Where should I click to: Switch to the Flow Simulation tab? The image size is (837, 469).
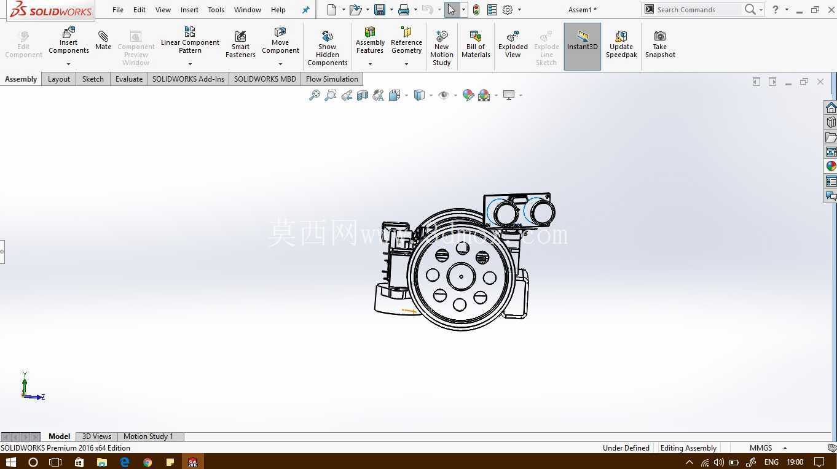coord(332,79)
